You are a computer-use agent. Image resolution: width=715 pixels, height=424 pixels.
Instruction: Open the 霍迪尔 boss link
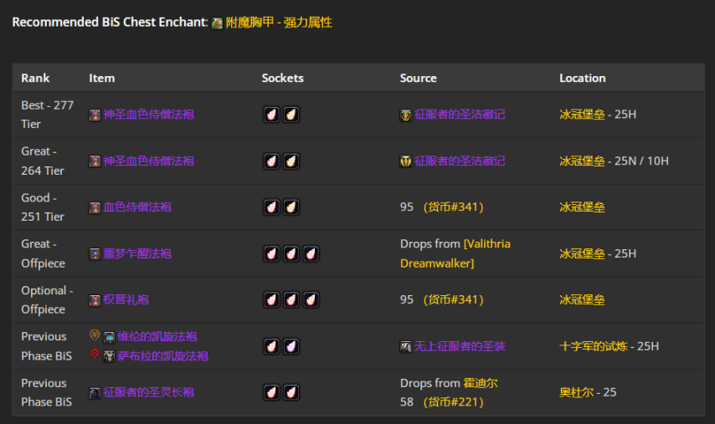481,383
